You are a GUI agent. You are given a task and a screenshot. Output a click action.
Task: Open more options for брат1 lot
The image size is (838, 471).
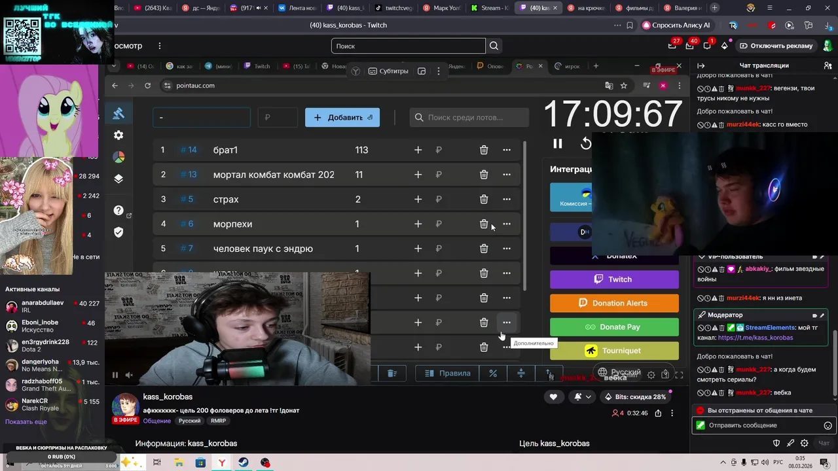pos(507,150)
